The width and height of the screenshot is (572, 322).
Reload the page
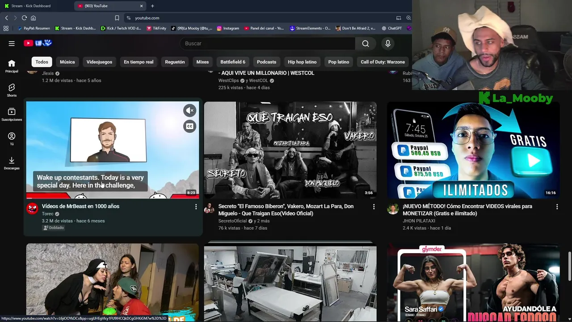pyautogui.click(x=24, y=18)
